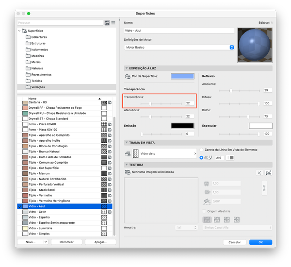Open the Vidro visto fill selector

click(x=164, y=154)
